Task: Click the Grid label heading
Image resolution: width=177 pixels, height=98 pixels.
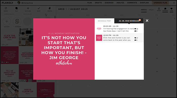Action: pyautogui.click(x=61, y=9)
